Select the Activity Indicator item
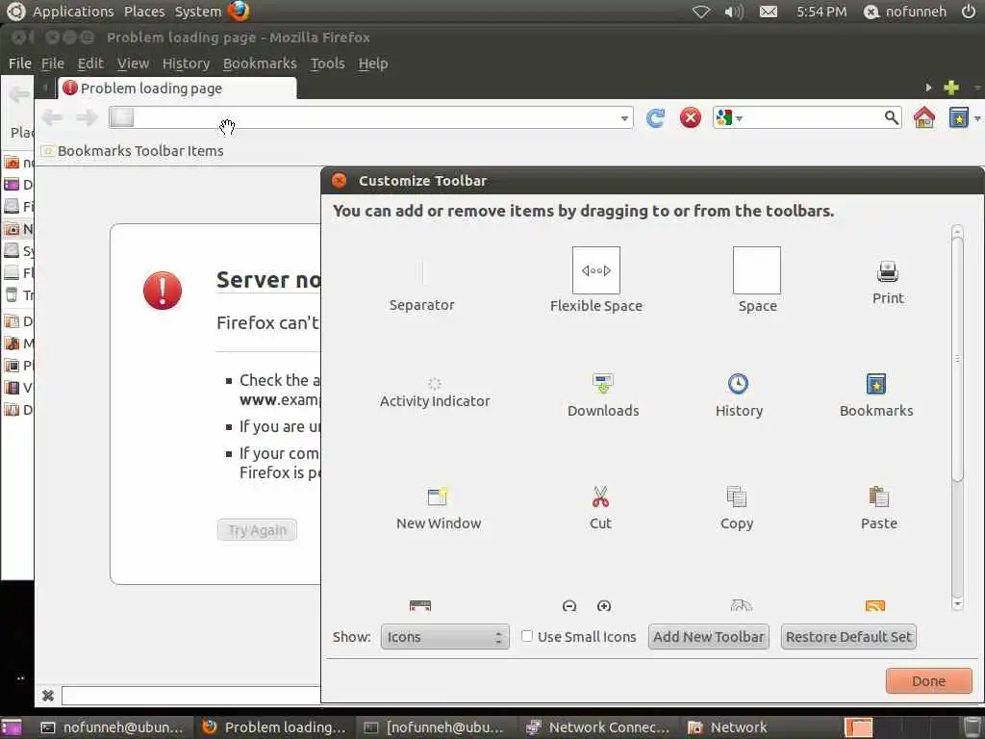Image resolution: width=985 pixels, height=739 pixels. (x=435, y=393)
